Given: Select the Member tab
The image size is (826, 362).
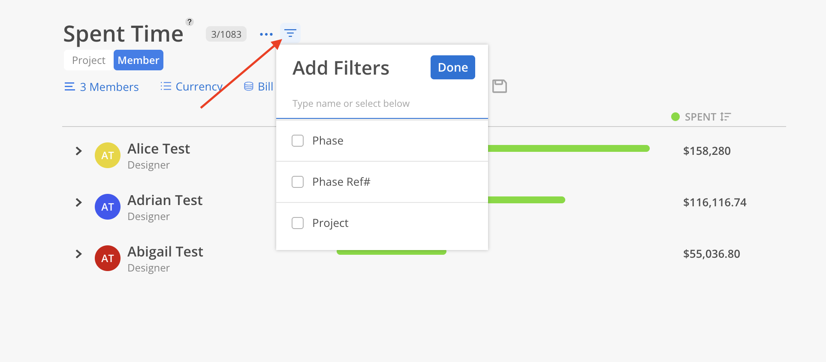Looking at the screenshot, I should point(139,60).
